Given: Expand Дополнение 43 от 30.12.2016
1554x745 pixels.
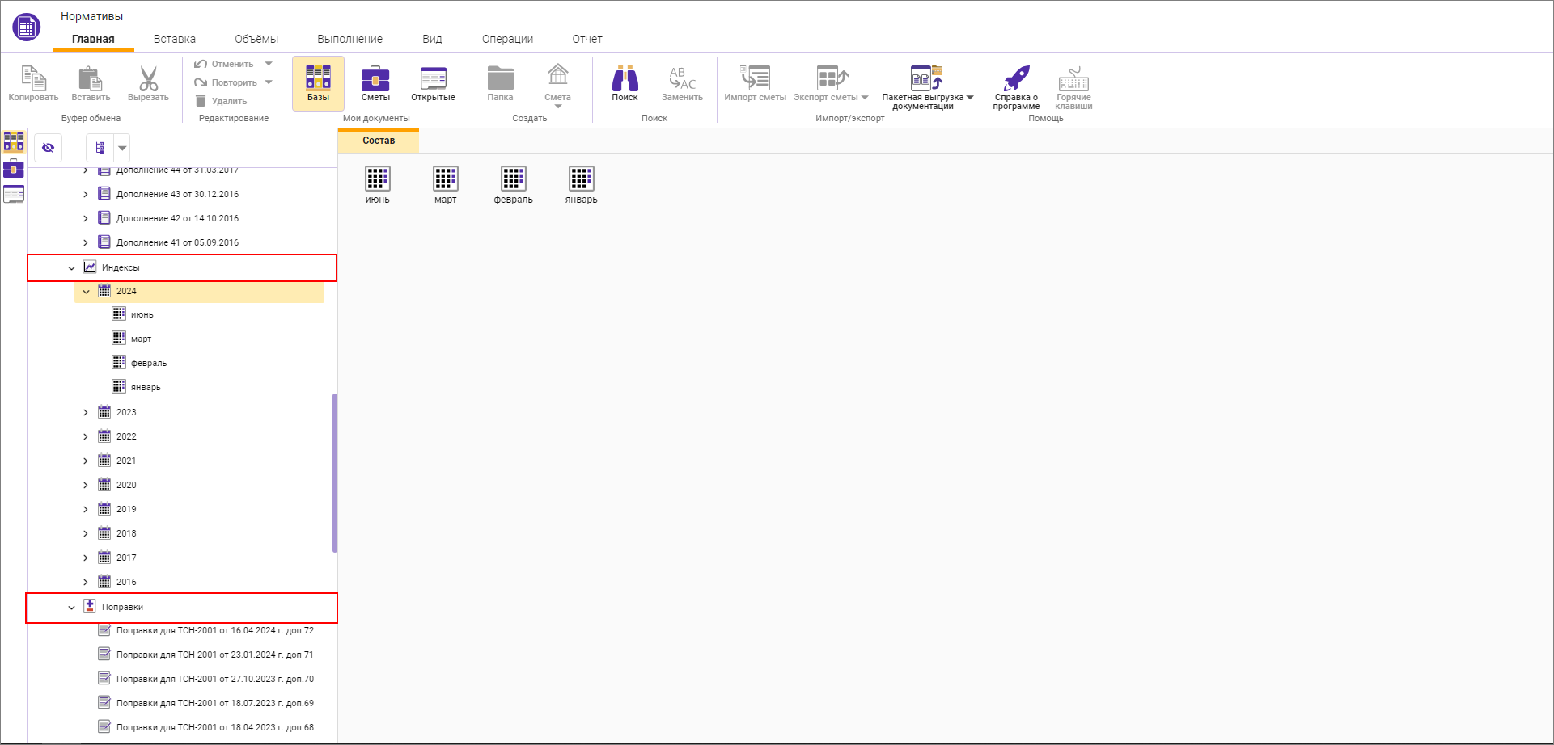Looking at the screenshot, I should click(86, 195).
